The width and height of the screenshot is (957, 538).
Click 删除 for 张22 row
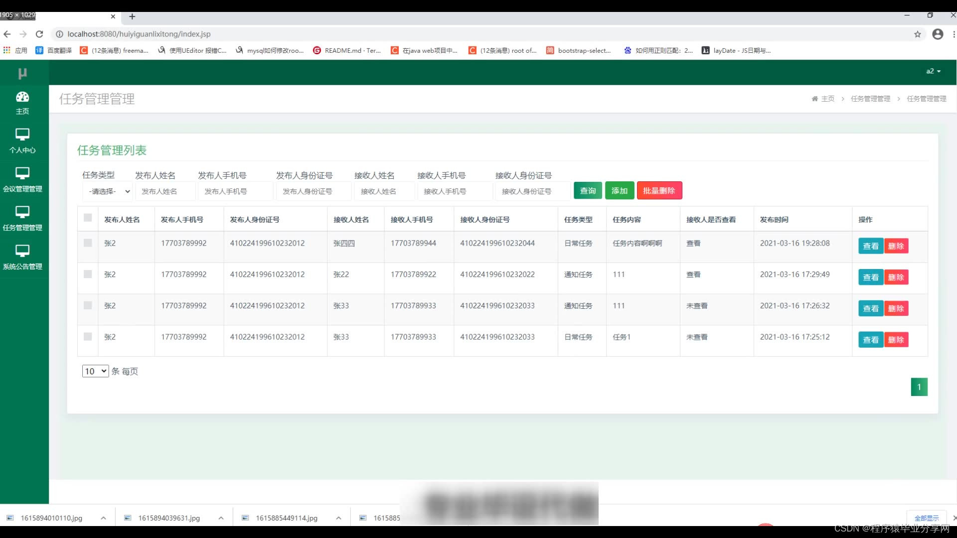[896, 277]
